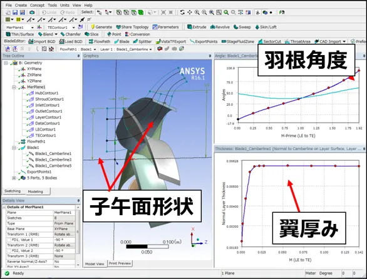
Task: Click the Extrude tool
Action: point(197,27)
